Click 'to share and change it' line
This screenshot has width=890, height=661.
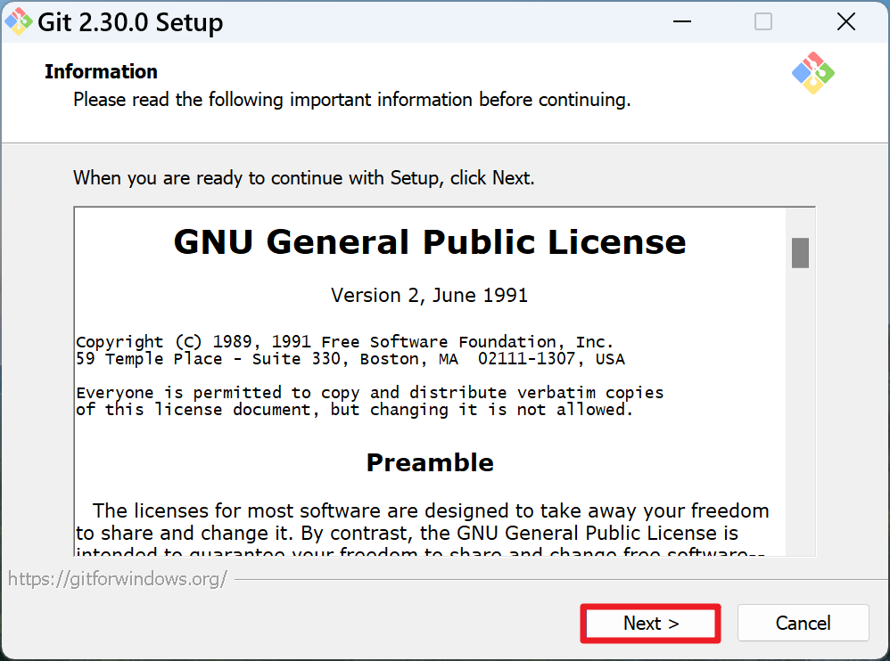pyautogui.click(x=407, y=534)
